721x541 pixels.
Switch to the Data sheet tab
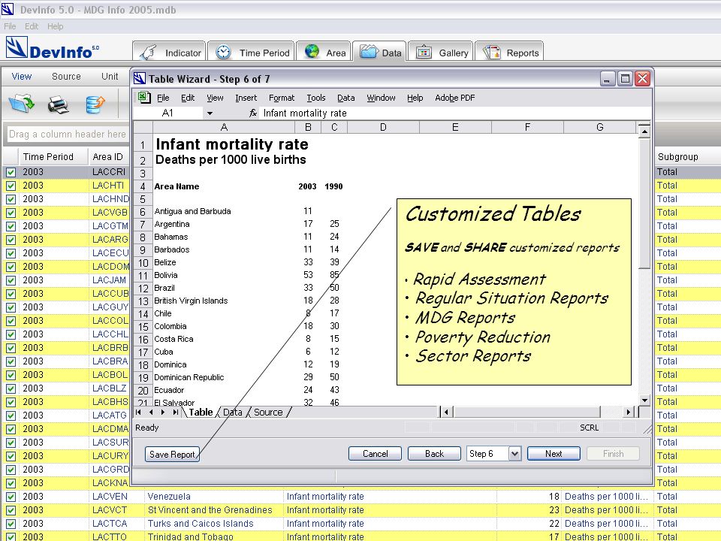point(233,413)
